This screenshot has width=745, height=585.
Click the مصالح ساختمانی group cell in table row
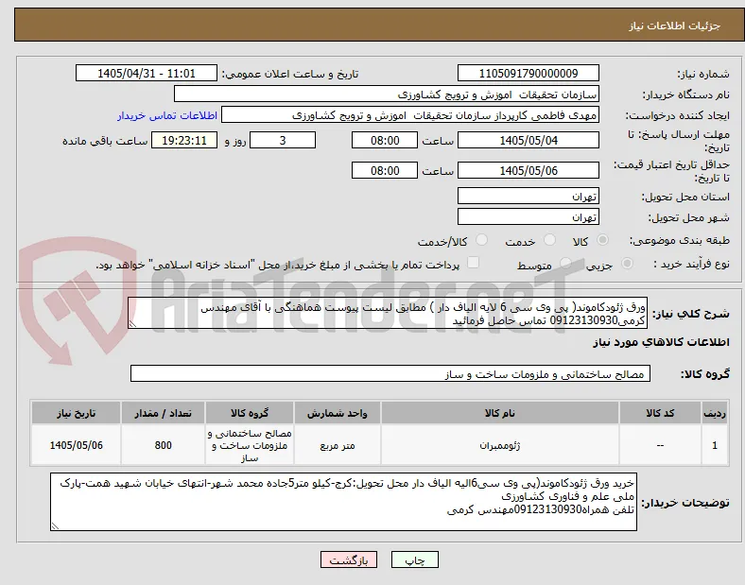coord(250,445)
